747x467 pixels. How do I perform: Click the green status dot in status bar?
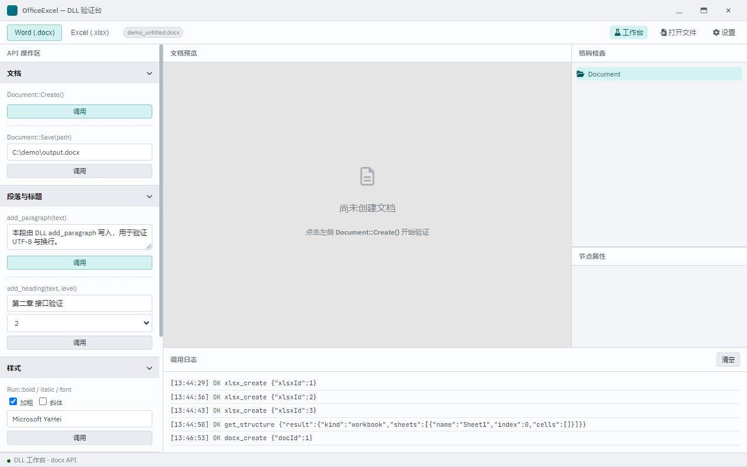(9, 461)
